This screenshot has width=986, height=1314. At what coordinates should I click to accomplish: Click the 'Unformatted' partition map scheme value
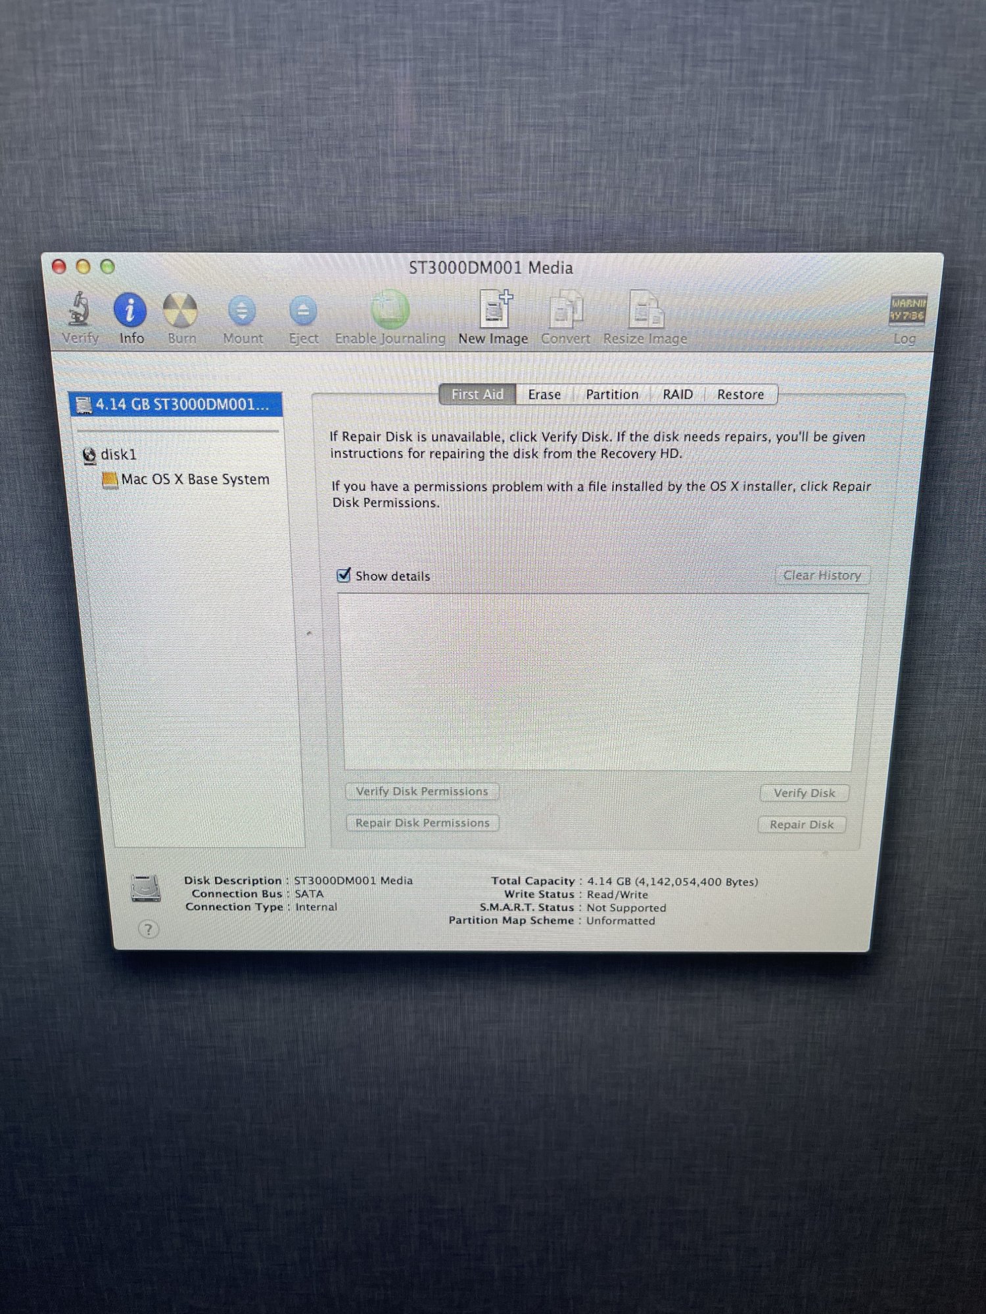[x=621, y=921]
